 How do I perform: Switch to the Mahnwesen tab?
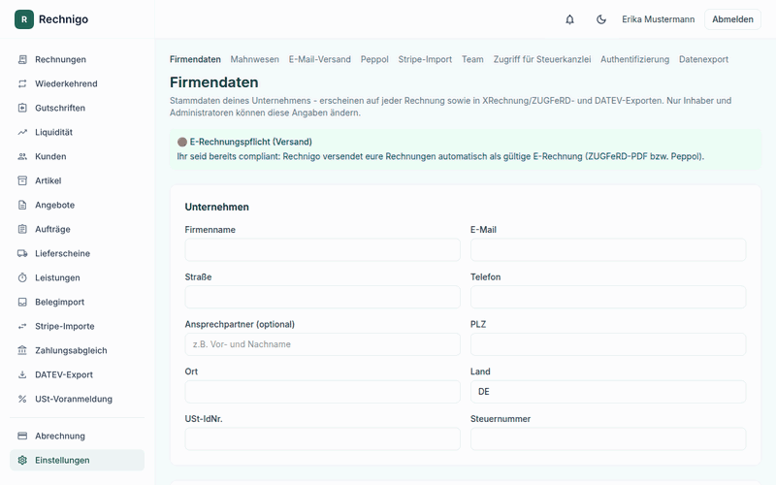(254, 59)
